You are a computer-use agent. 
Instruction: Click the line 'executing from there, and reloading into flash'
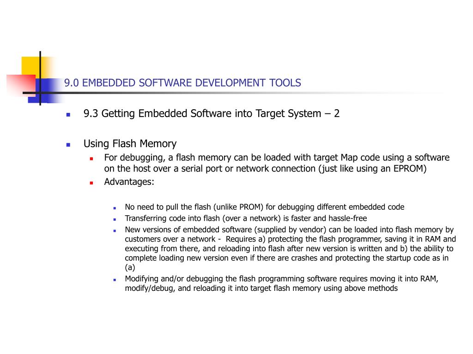pos(289,248)
